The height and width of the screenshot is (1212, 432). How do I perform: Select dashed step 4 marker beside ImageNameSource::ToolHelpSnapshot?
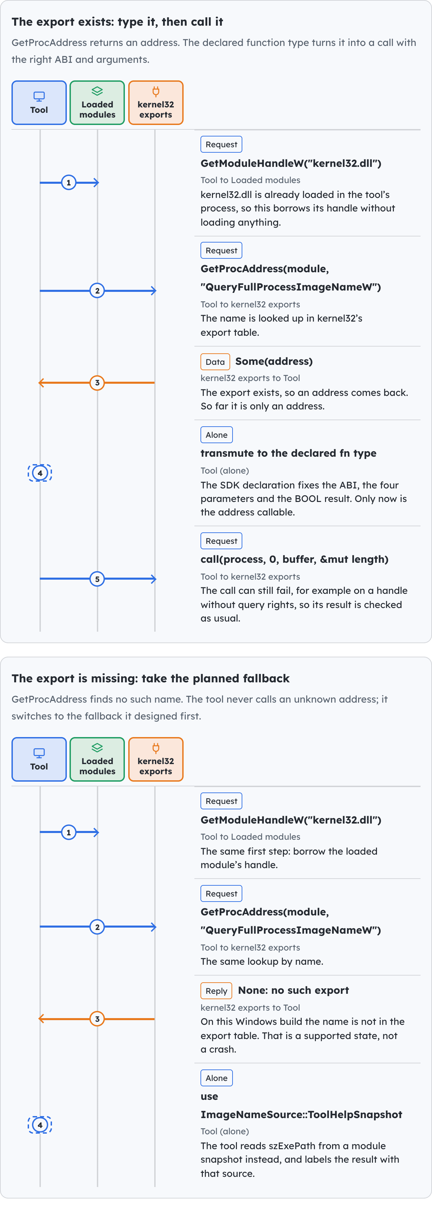point(40,1126)
